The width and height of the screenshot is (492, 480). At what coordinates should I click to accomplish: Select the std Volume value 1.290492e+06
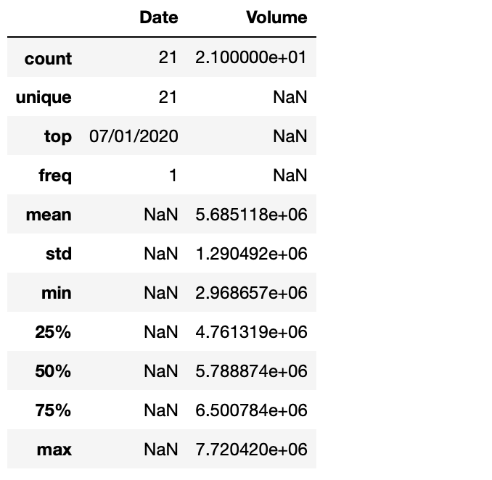pyautogui.click(x=251, y=255)
